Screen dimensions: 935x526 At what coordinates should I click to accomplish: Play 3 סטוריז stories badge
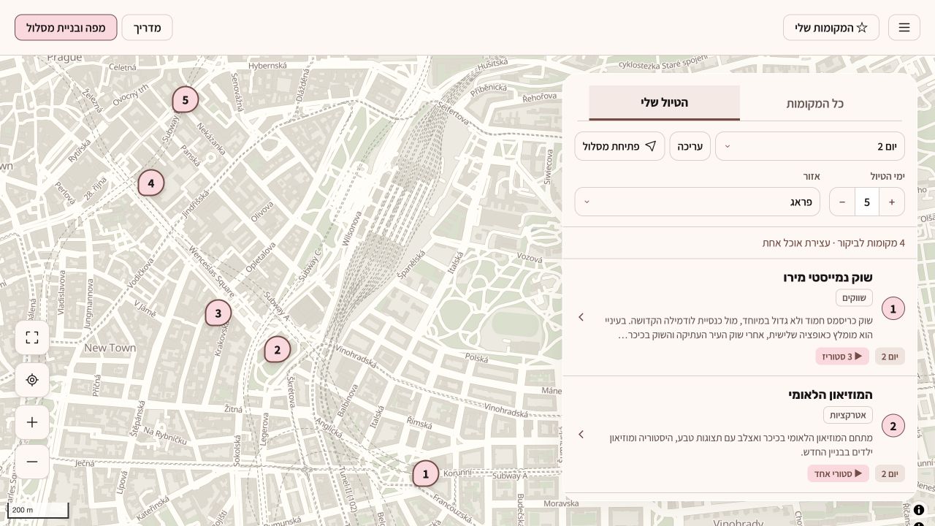tap(842, 357)
